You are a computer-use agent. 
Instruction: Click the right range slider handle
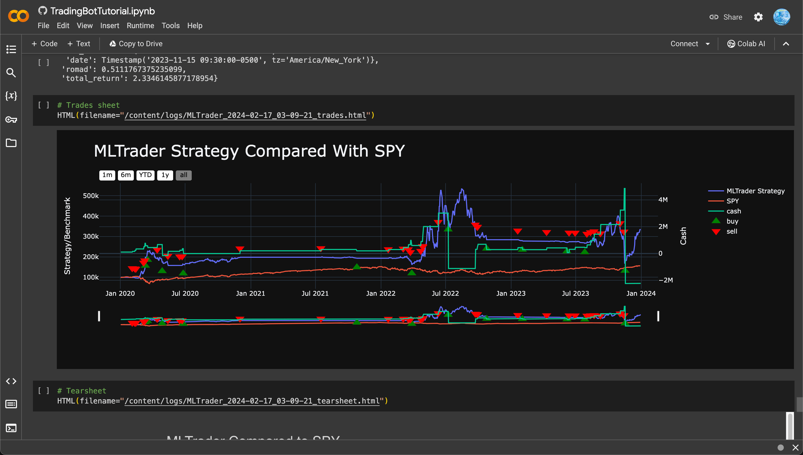[658, 316]
